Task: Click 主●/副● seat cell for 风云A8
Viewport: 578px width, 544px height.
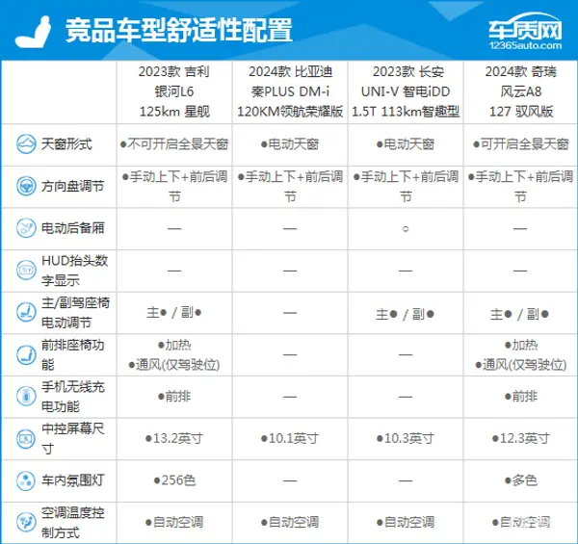Action: click(x=520, y=314)
